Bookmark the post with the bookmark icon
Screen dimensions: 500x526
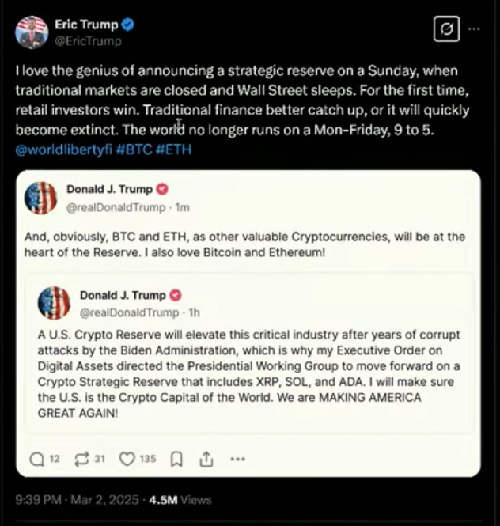click(x=177, y=459)
